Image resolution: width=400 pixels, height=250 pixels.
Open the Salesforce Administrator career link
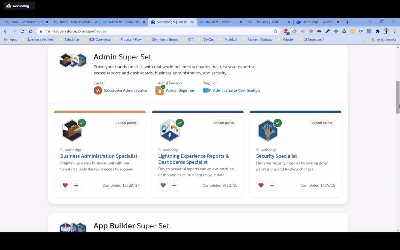pos(126,90)
